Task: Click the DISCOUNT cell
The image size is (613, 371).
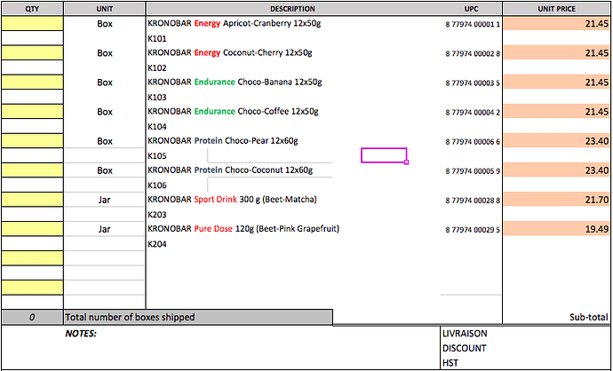Action: click(x=464, y=348)
